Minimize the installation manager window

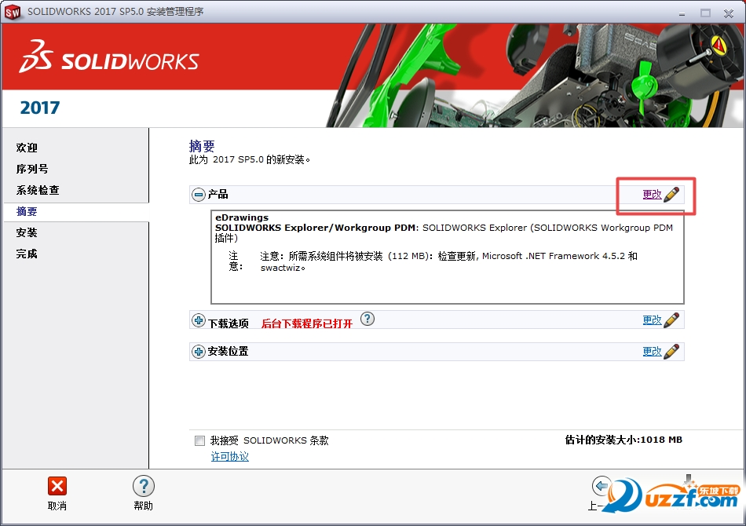coord(682,13)
